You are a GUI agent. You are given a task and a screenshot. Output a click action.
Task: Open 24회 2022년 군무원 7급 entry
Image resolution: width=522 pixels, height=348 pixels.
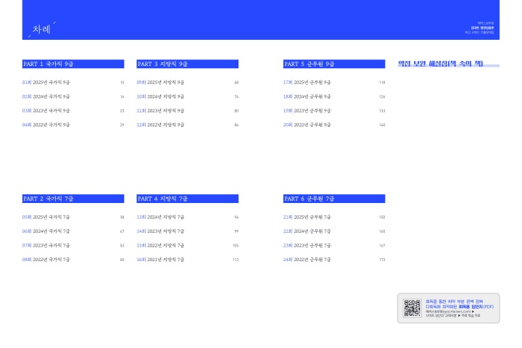(x=307, y=259)
